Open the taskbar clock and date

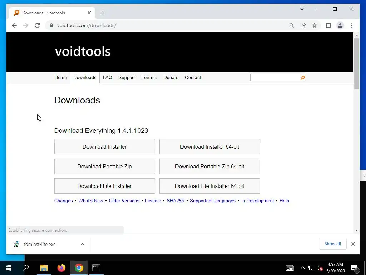[335, 268]
